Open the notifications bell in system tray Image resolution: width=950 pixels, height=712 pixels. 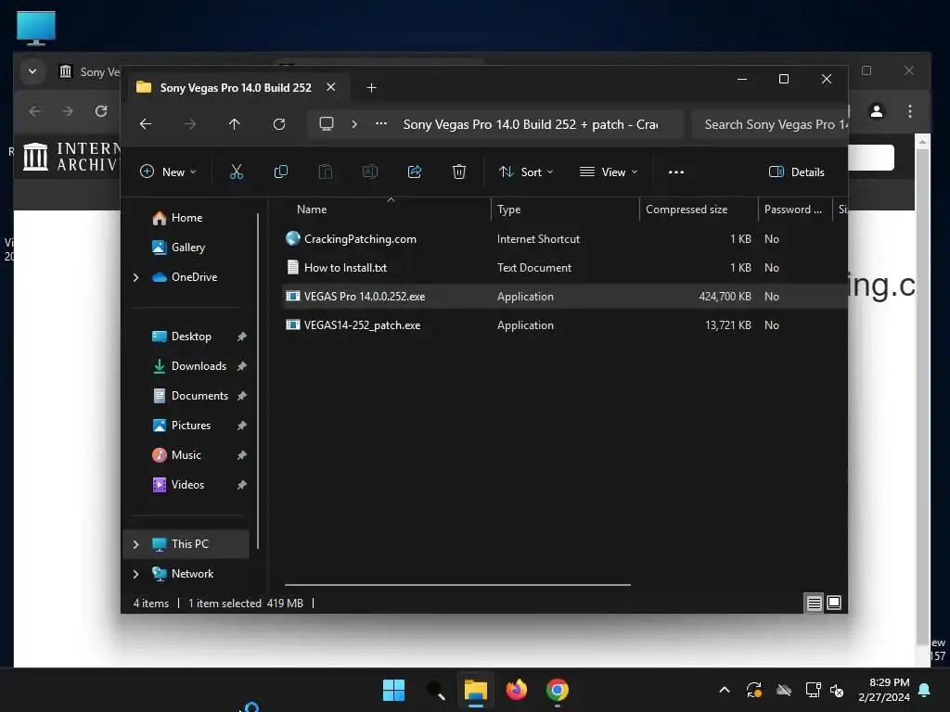point(925,690)
